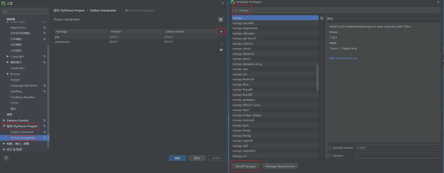Click the Manage Repositories button
This screenshot has height=173, width=444.
(280, 166)
